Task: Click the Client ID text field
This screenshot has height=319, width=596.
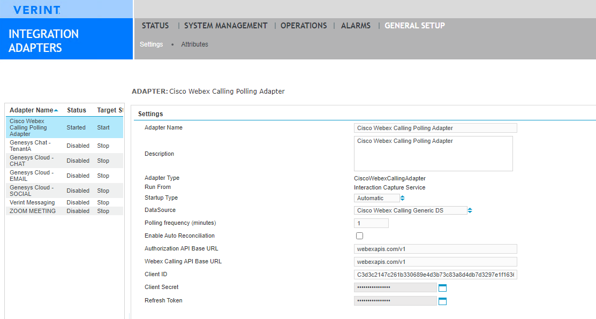Action: pyautogui.click(x=435, y=275)
